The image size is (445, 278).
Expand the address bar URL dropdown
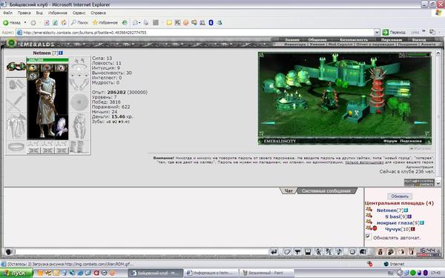click(377, 33)
